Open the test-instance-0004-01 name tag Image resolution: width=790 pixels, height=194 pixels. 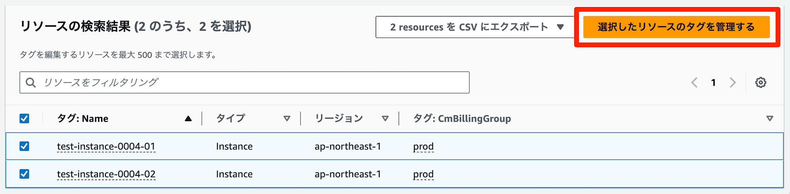(106, 146)
